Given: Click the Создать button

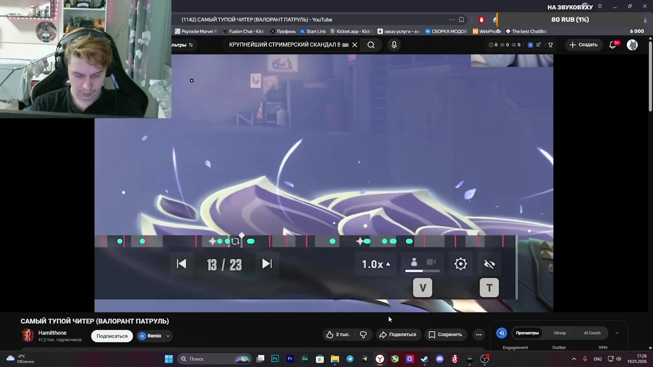Looking at the screenshot, I should (583, 45).
